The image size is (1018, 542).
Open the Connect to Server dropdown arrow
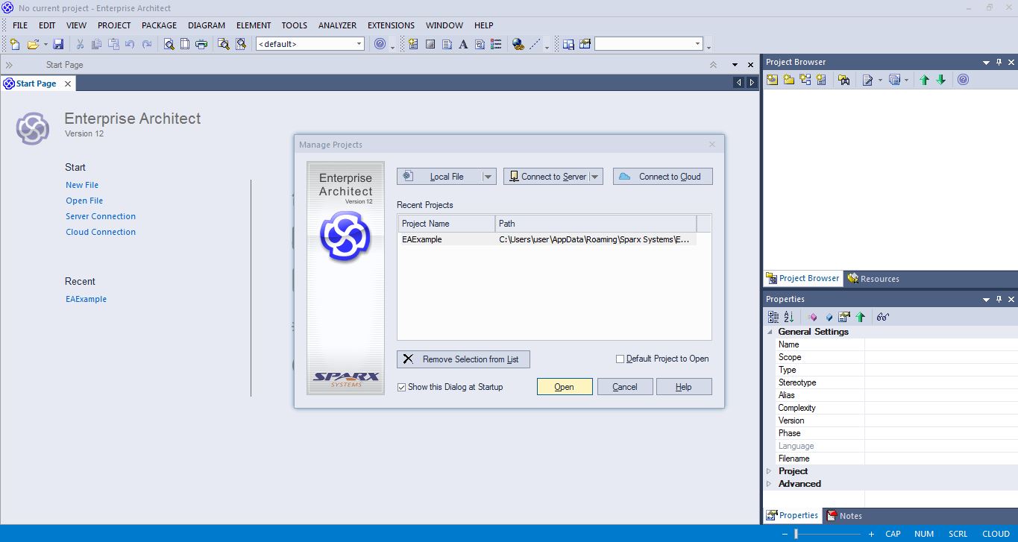(595, 177)
